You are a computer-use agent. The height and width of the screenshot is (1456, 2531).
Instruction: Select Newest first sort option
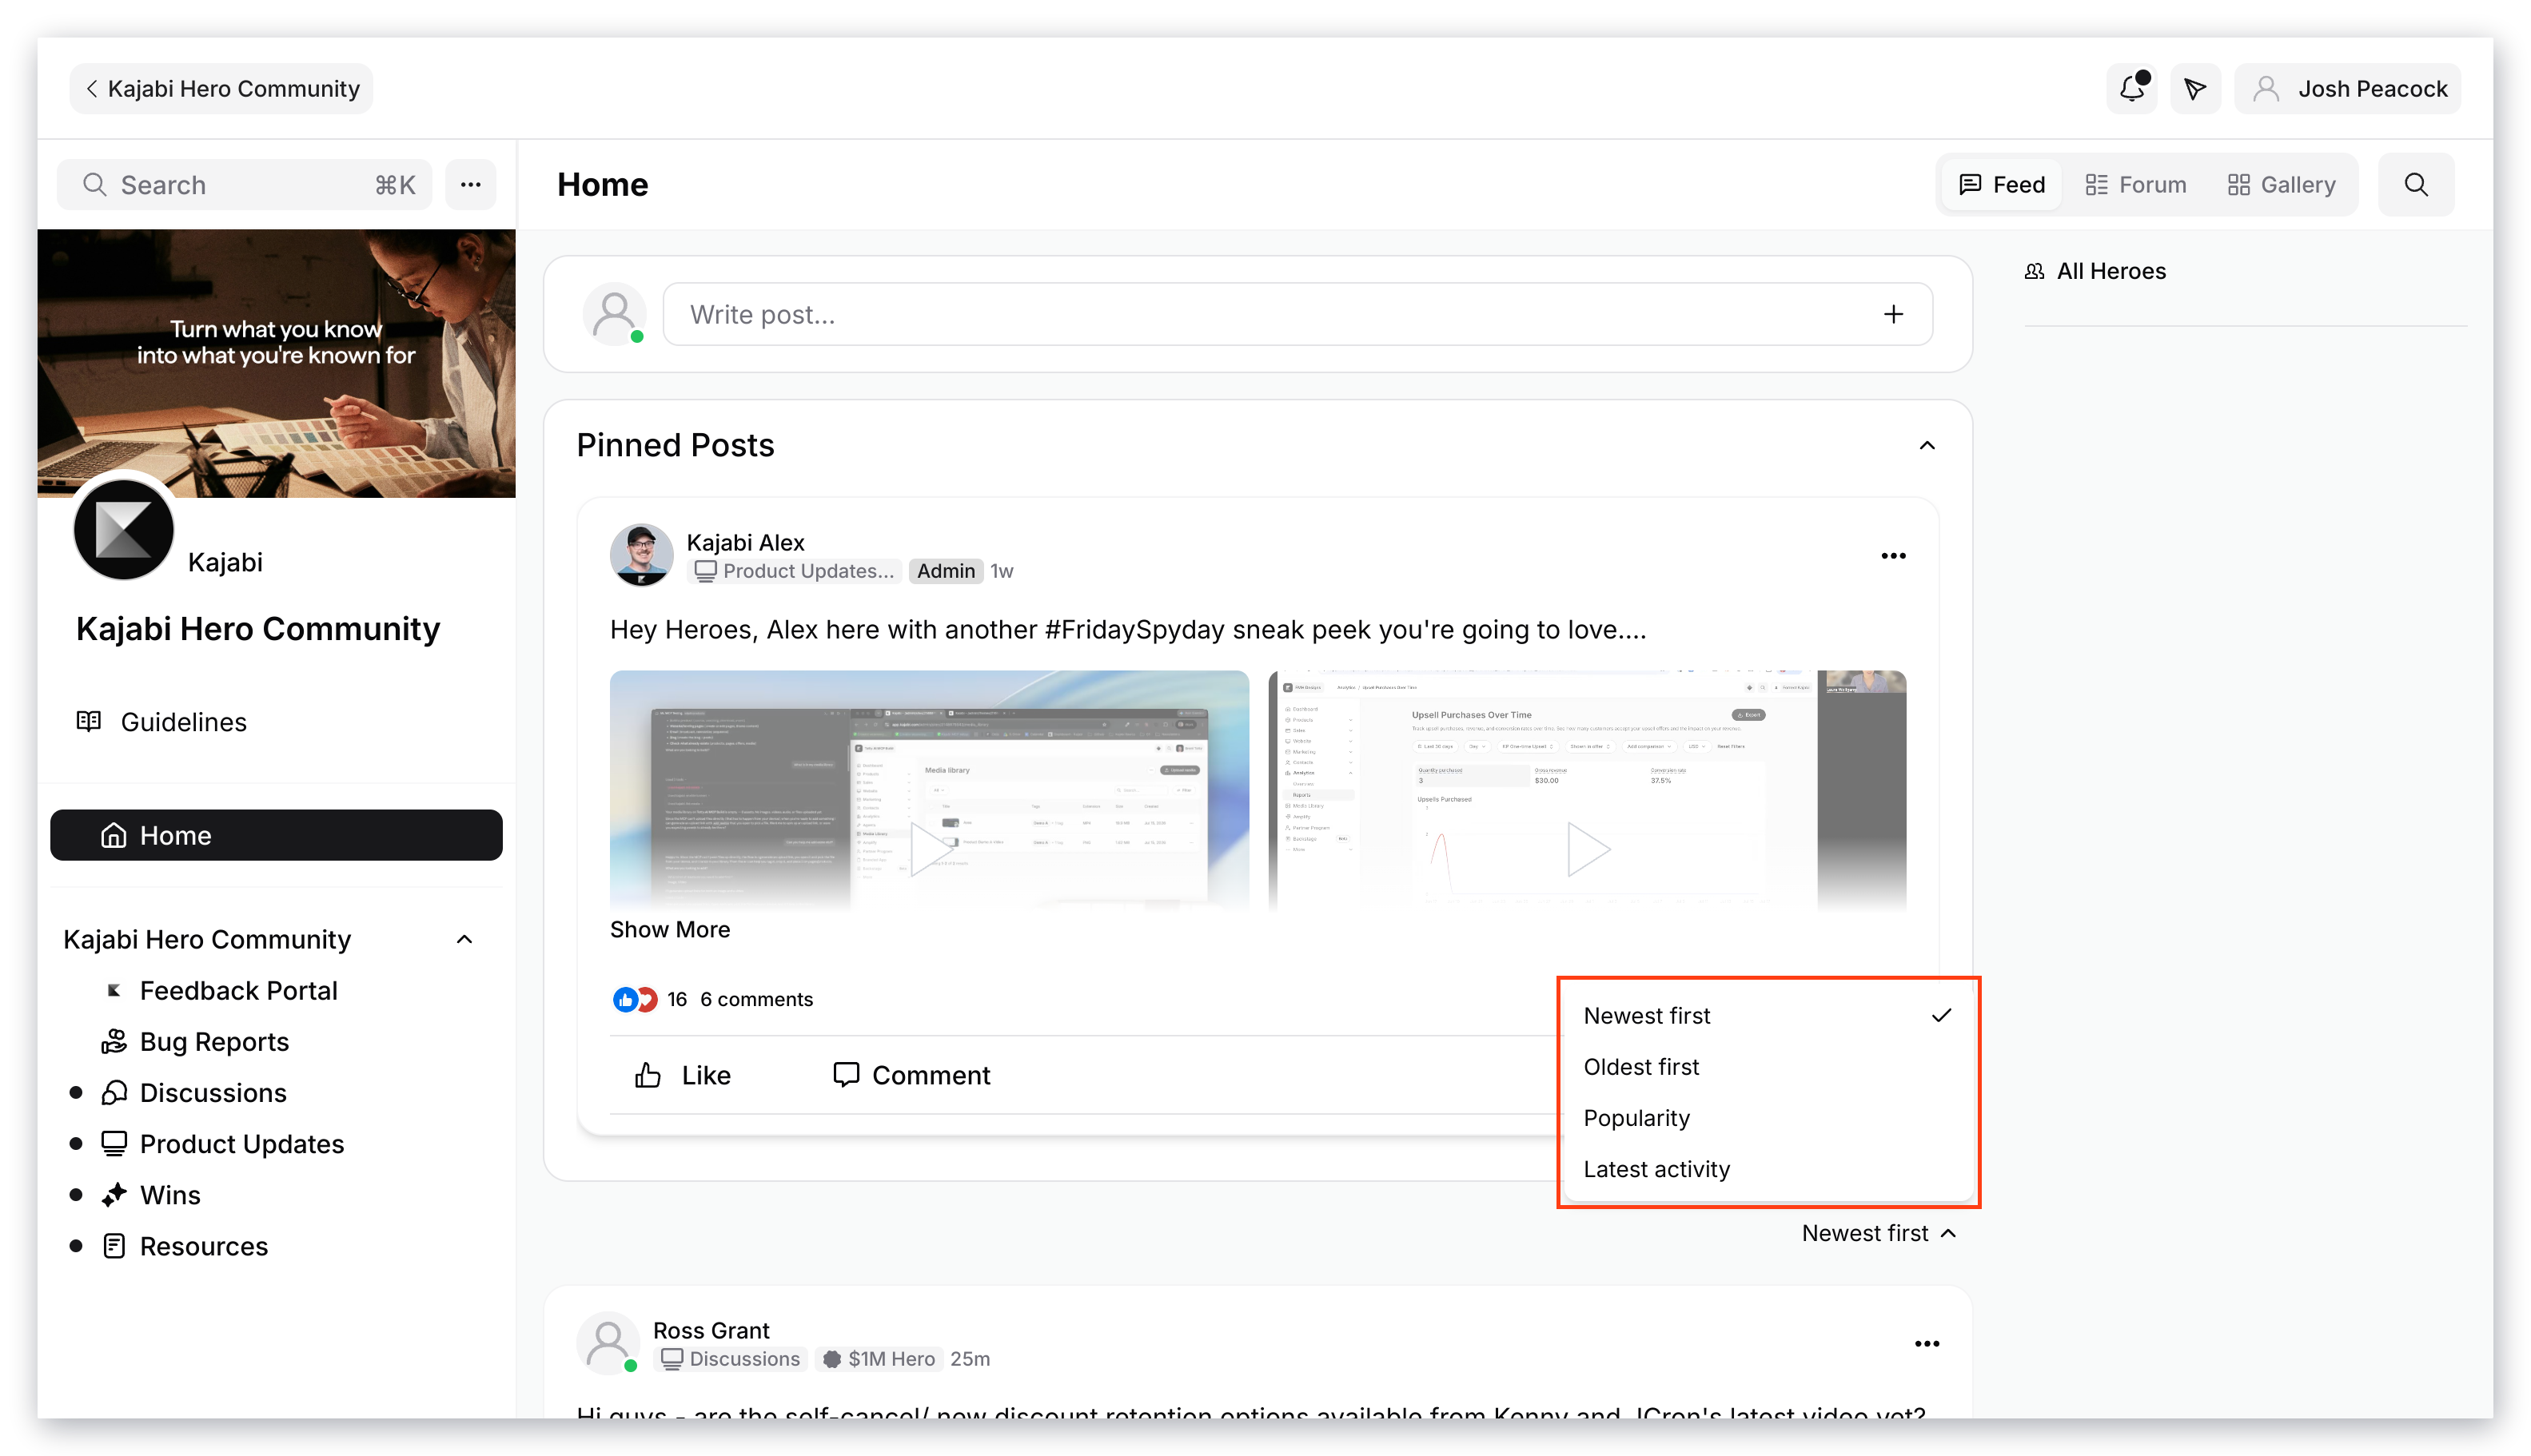tap(1768, 1015)
